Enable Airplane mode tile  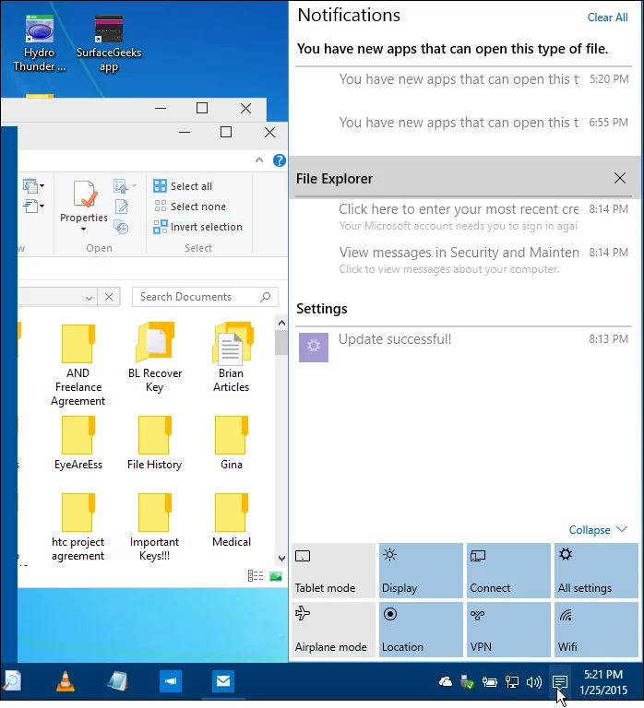point(333,630)
